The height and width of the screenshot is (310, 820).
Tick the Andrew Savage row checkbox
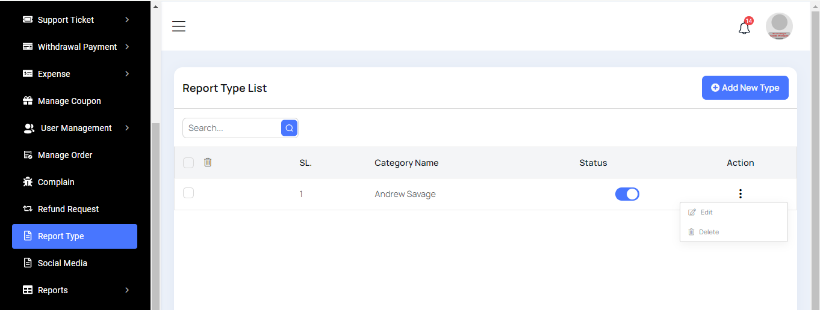click(x=188, y=193)
